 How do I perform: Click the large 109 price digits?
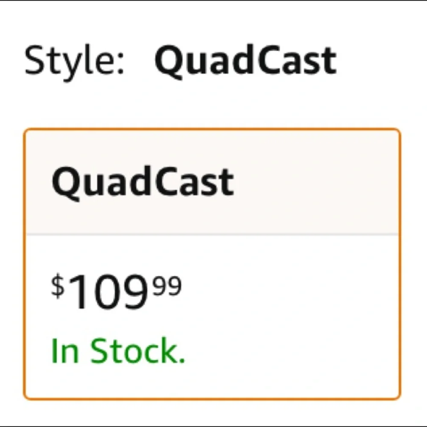pos(109,291)
